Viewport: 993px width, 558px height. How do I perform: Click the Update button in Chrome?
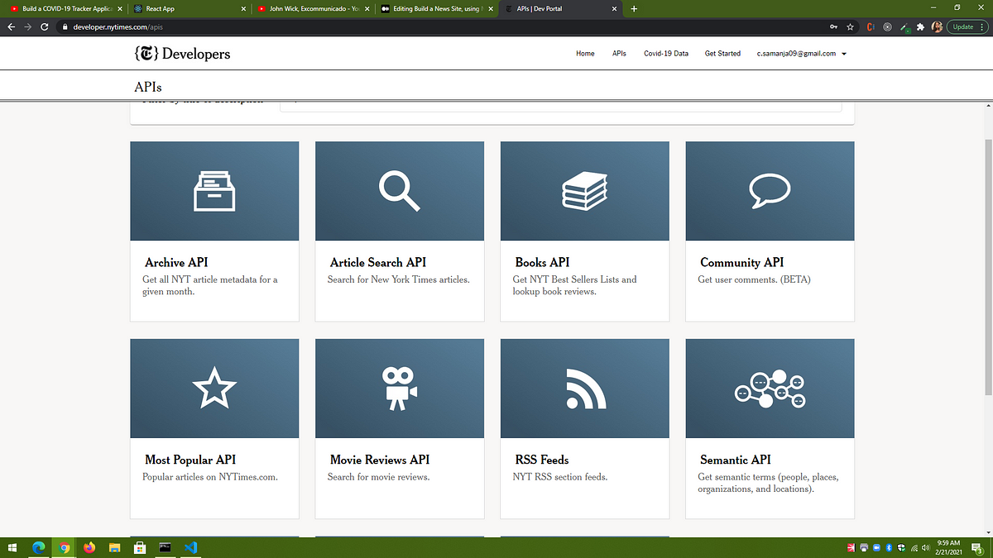tap(967, 26)
